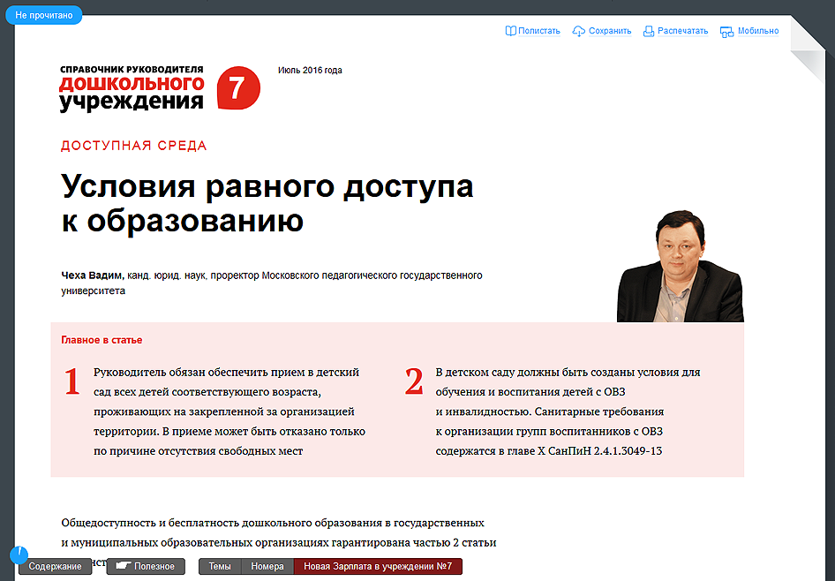Click the article title Условия равного доступа к образованию
Image resolution: width=835 pixels, height=581 pixels.
coord(267,203)
